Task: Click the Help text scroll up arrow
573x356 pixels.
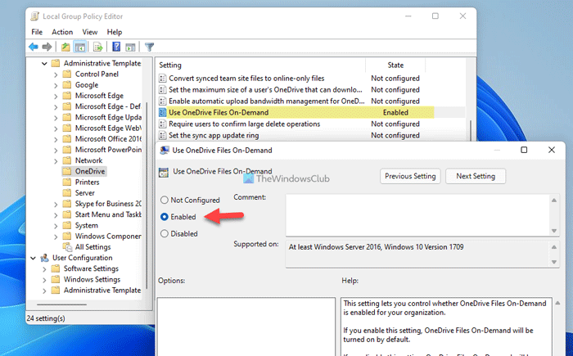Action: pos(557,303)
